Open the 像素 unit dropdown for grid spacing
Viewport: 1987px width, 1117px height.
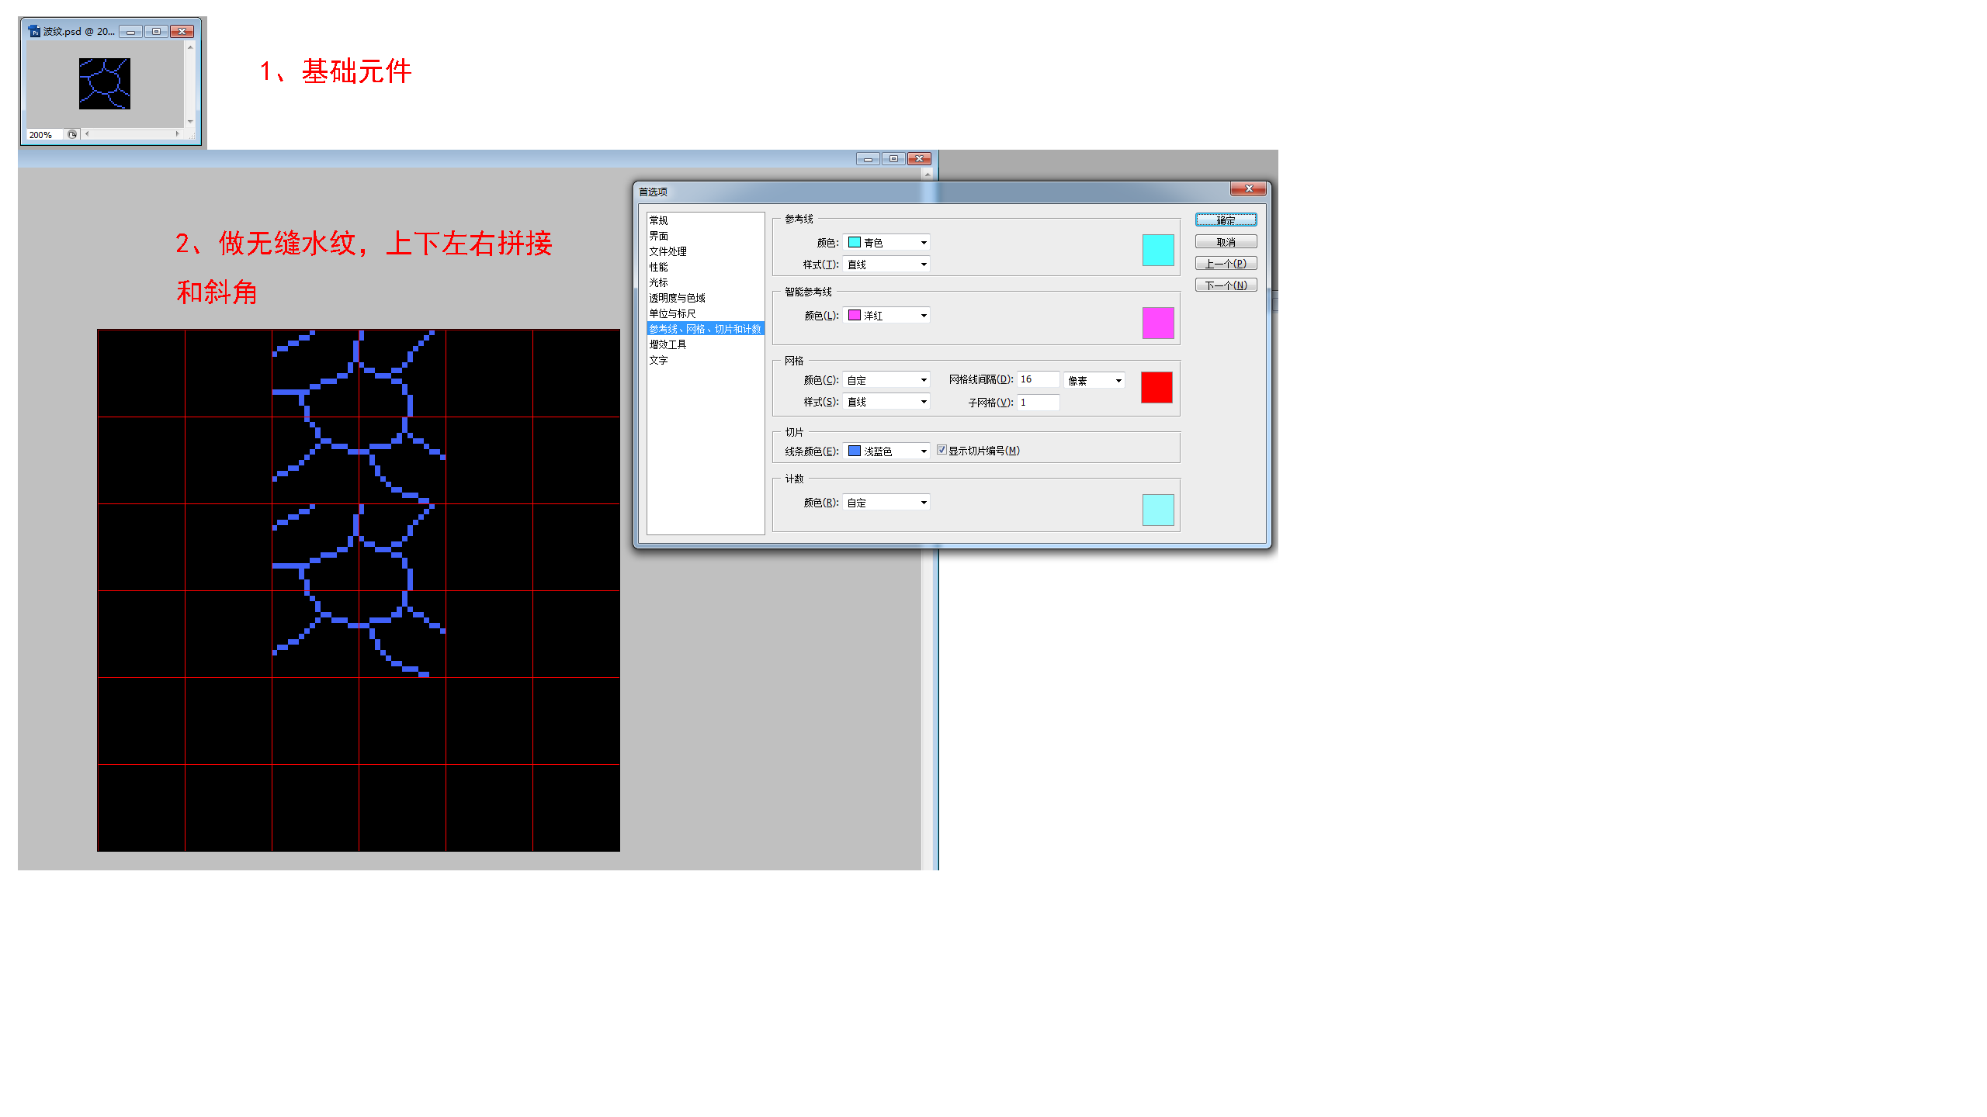pos(1094,380)
